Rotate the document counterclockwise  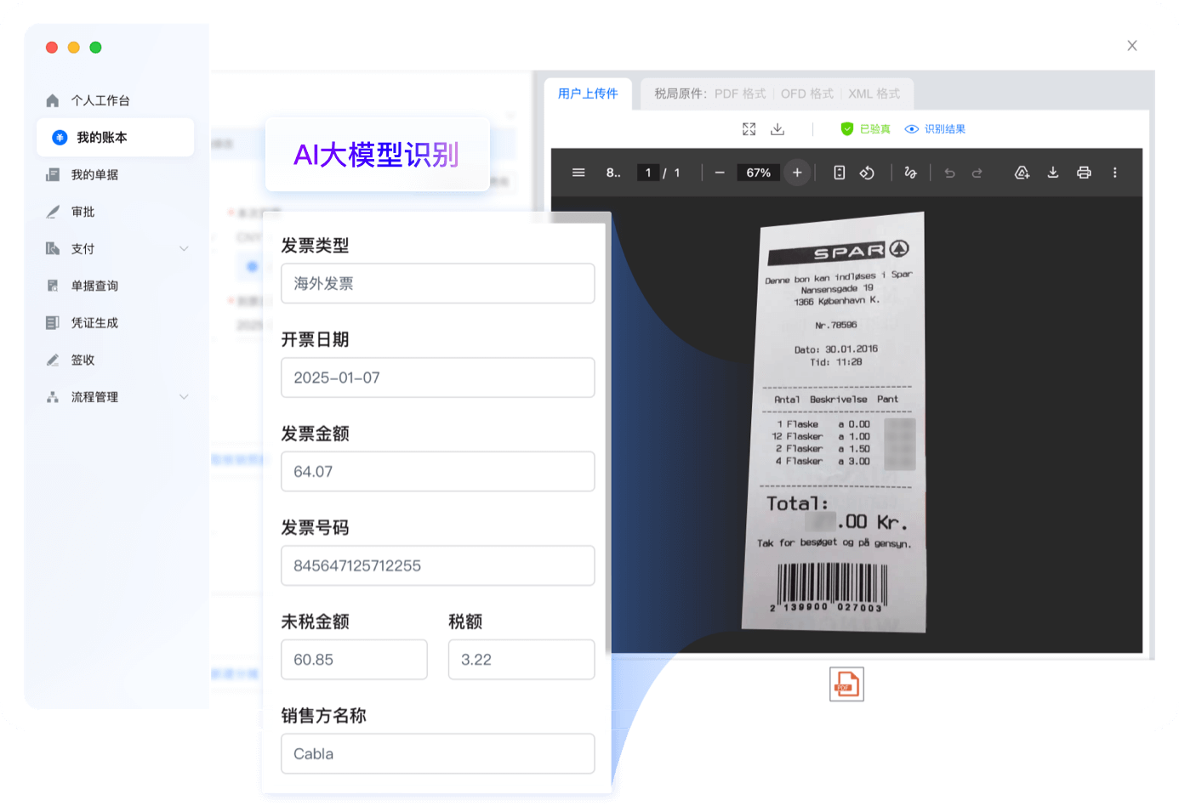point(867,173)
